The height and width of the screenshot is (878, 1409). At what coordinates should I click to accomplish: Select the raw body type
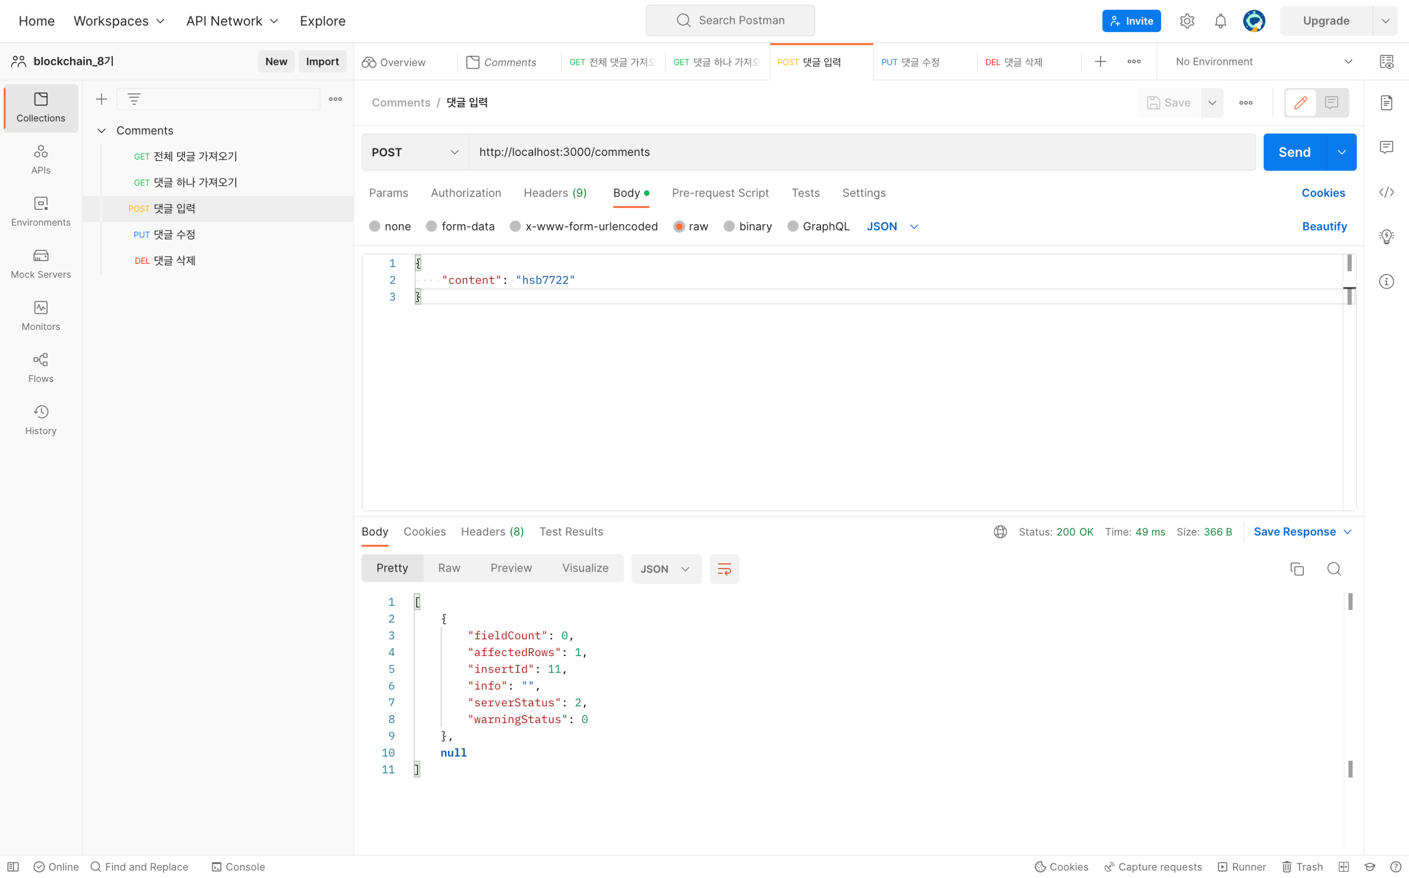click(679, 227)
